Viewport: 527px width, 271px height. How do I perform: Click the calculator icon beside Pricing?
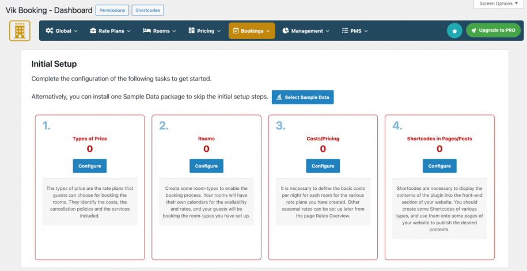click(192, 30)
